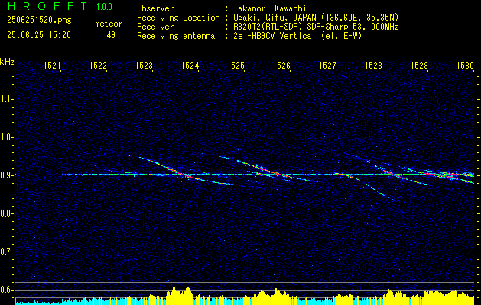Click the 1525 time axis marker
The height and width of the screenshot is (305, 481).
pos(236,65)
